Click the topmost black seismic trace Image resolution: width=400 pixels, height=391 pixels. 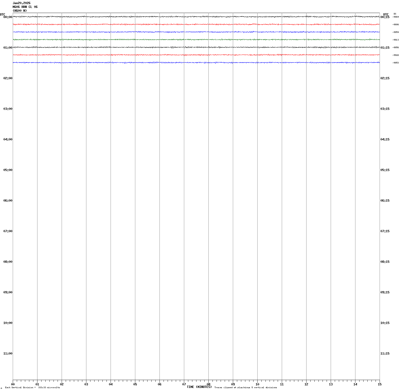(x=196, y=17)
